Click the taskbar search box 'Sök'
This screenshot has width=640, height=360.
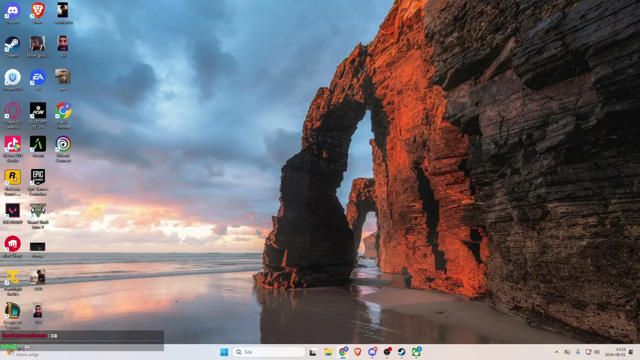point(269,352)
